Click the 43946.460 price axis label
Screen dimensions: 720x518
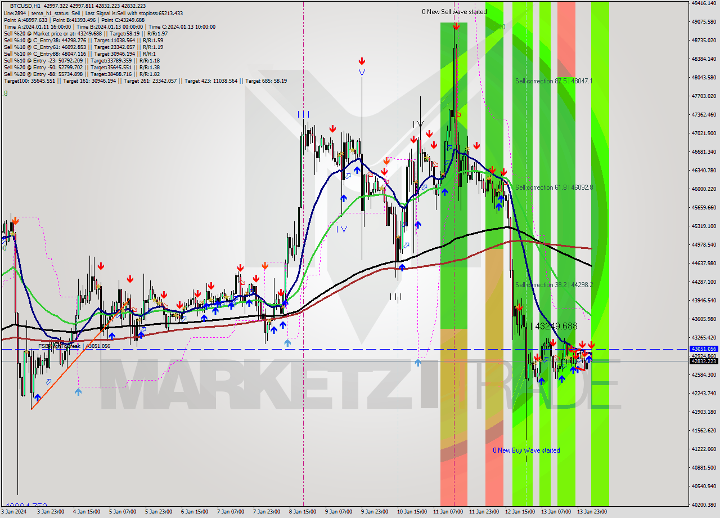click(703, 300)
